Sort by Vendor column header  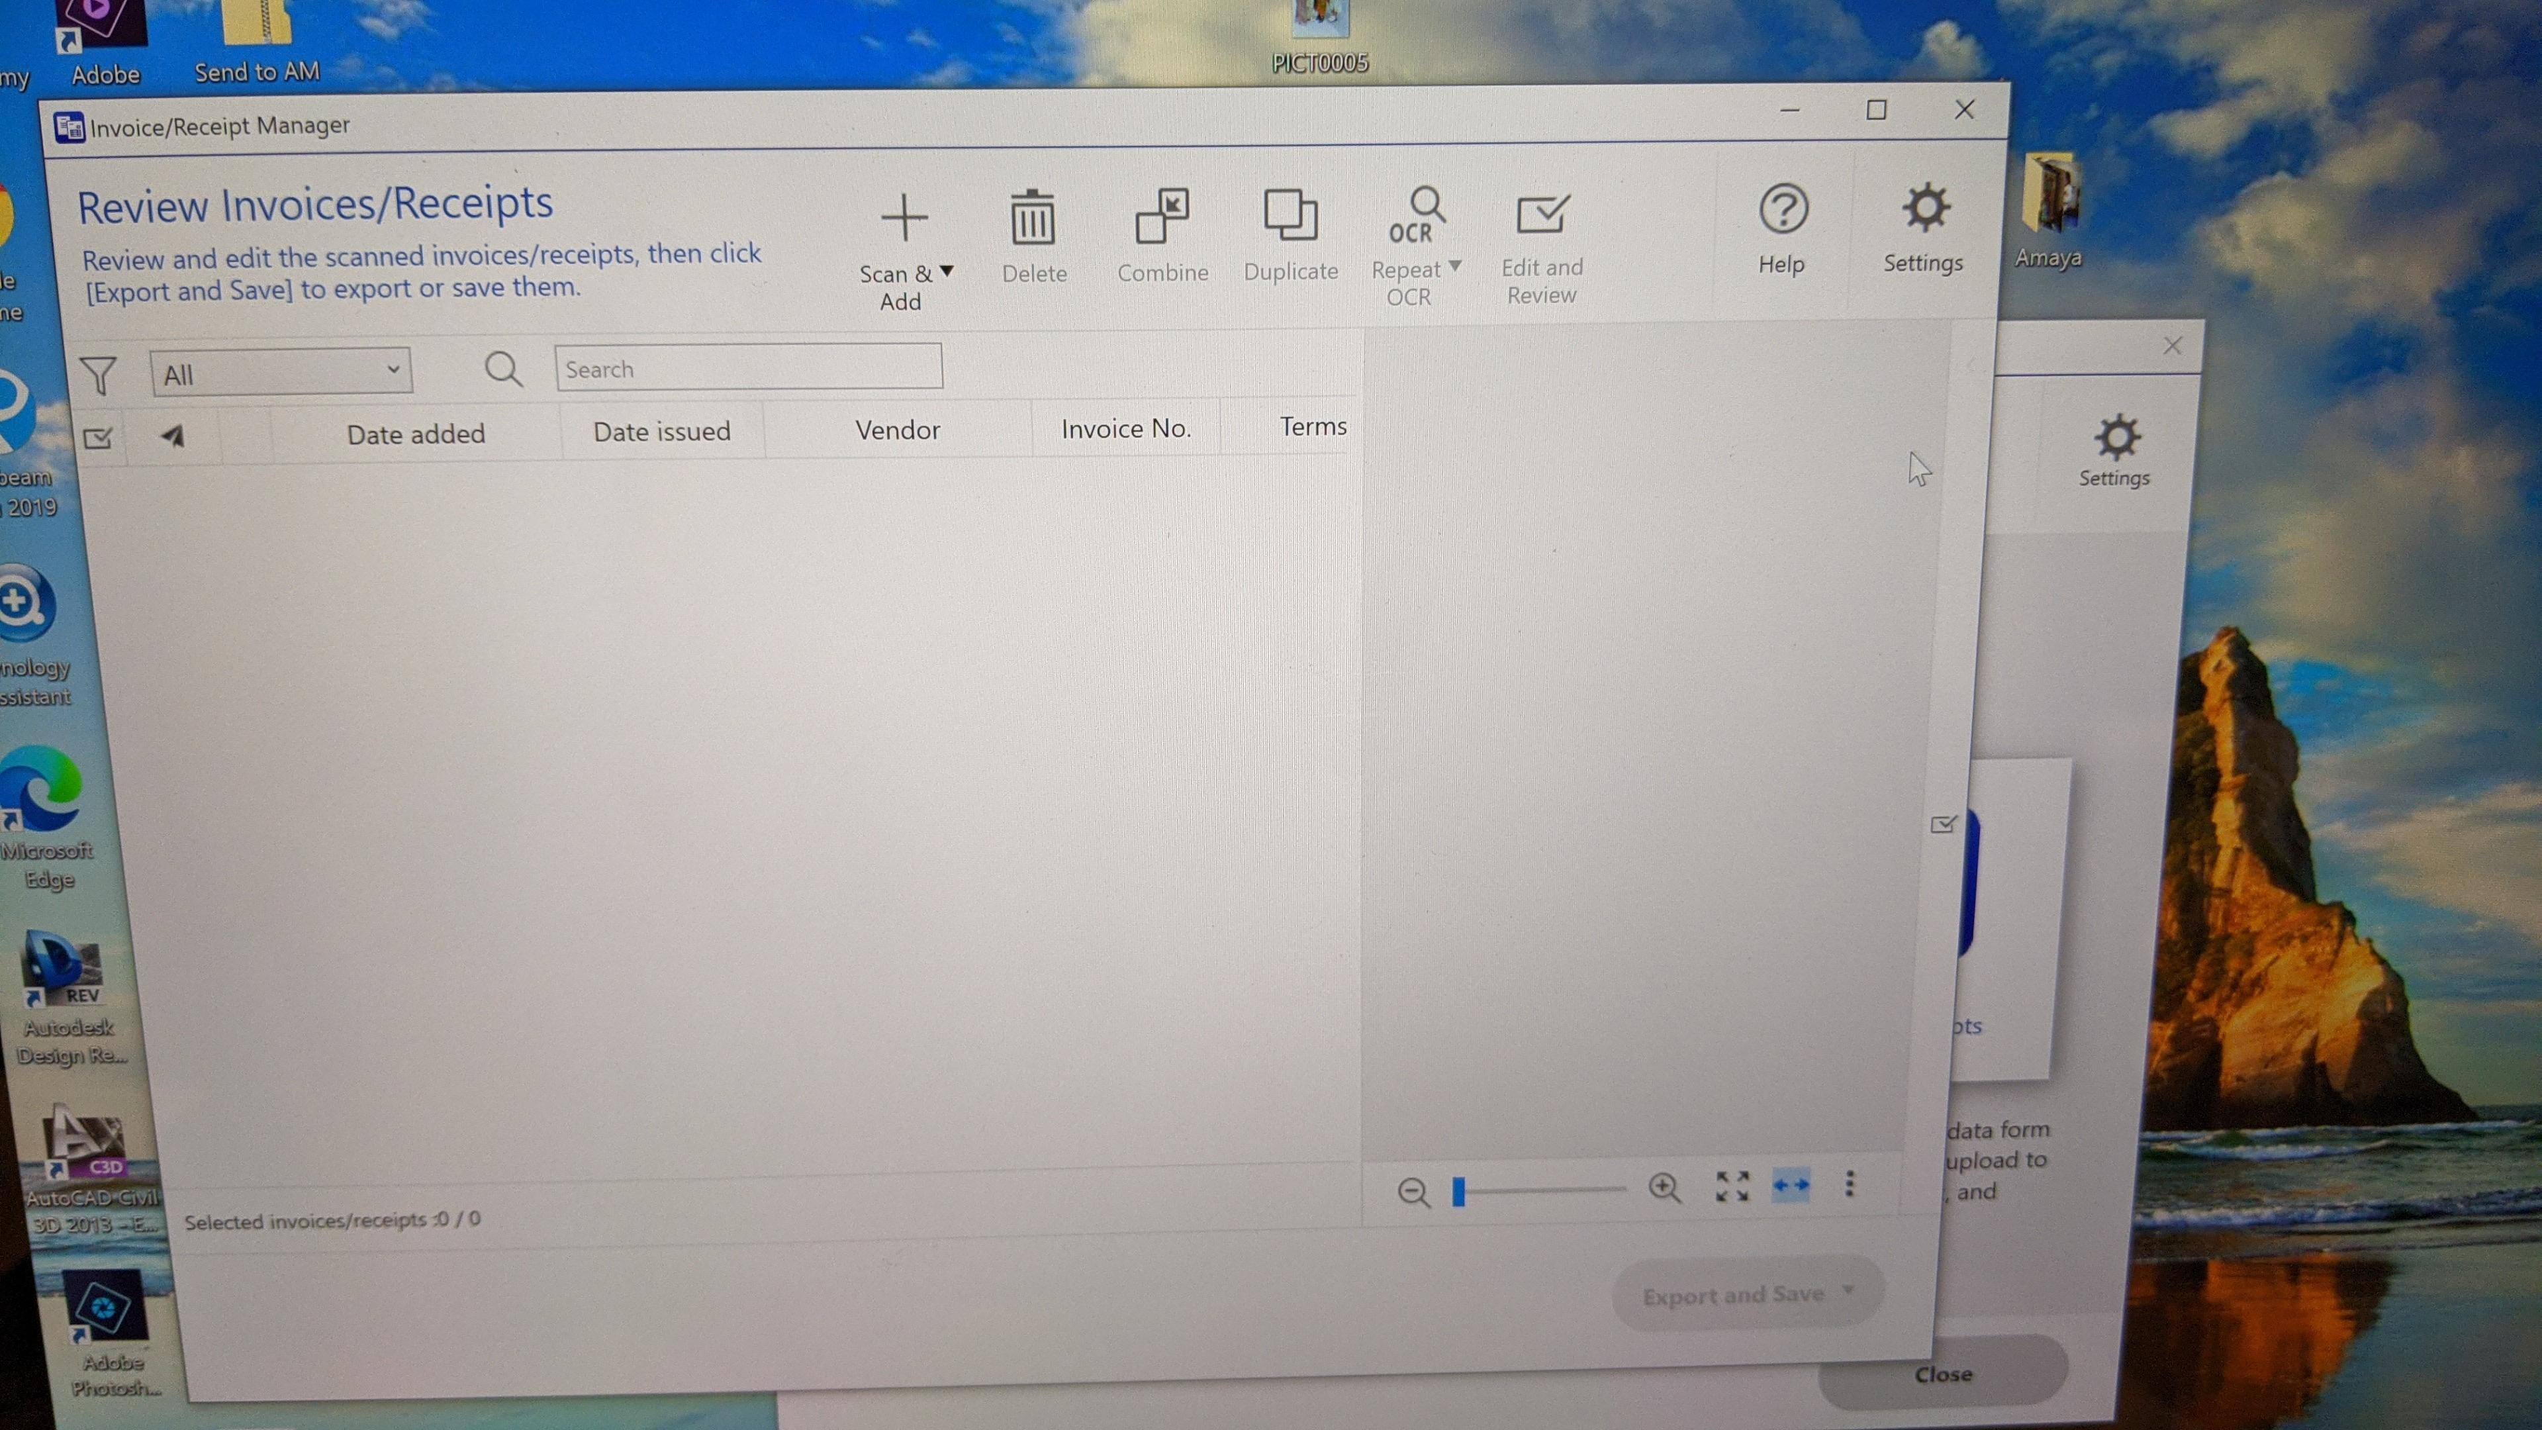[897, 430]
